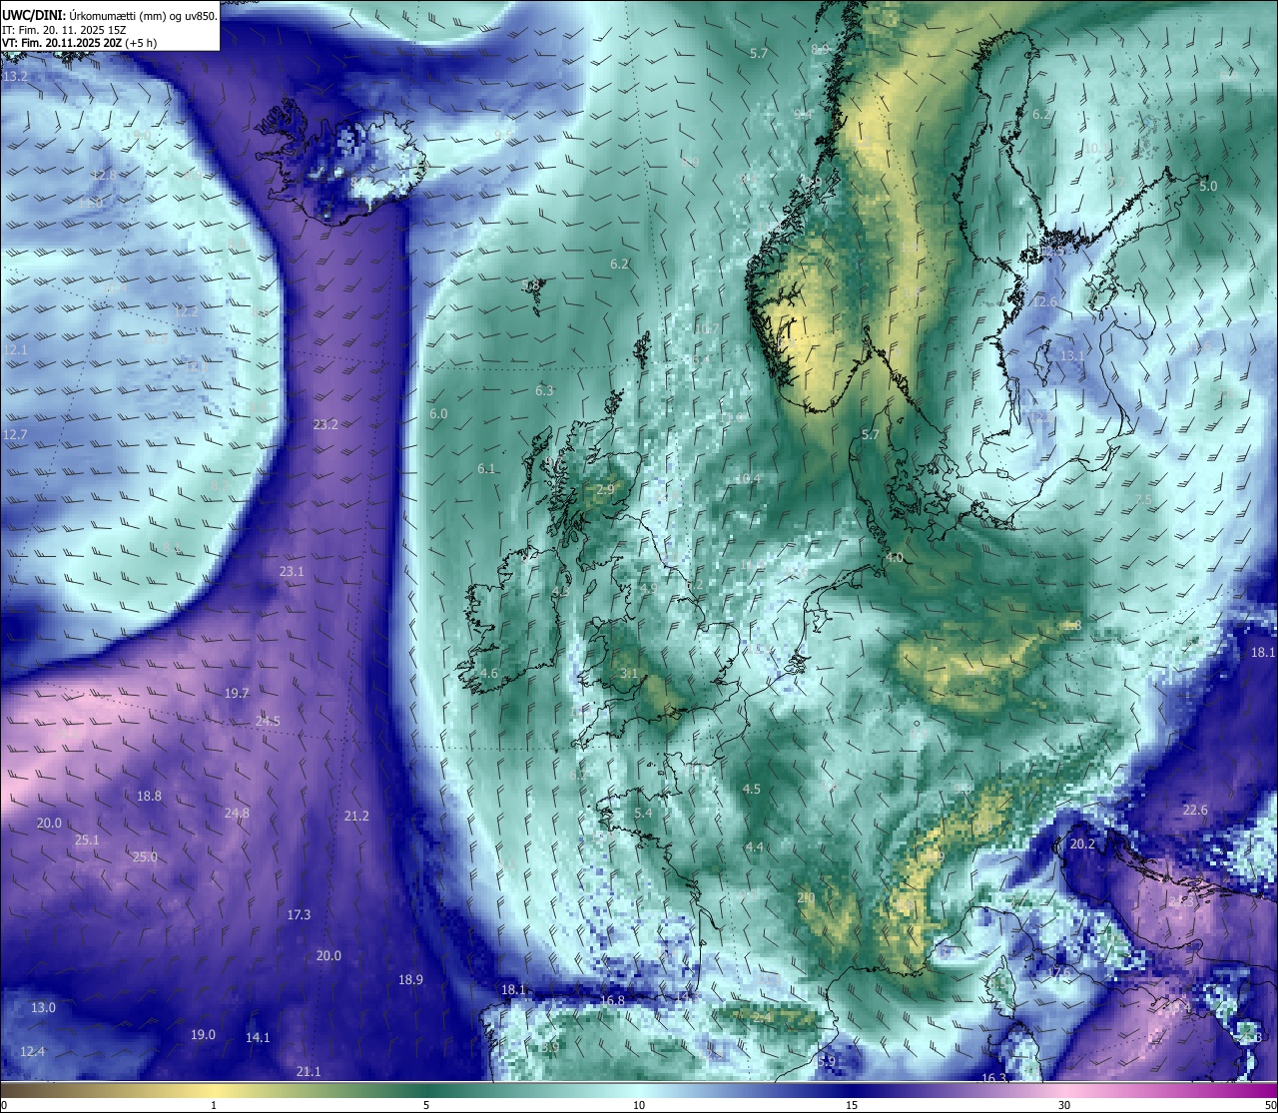
Task: Click the 18.8 map value
Action: [149, 796]
